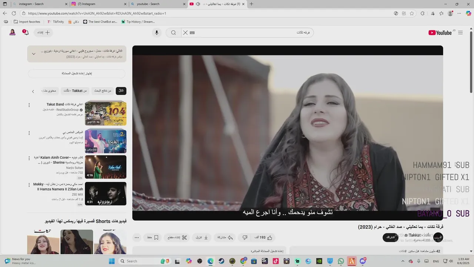
Task: Refresh the page in the browser toolbar
Action: [x=14, y=13]
